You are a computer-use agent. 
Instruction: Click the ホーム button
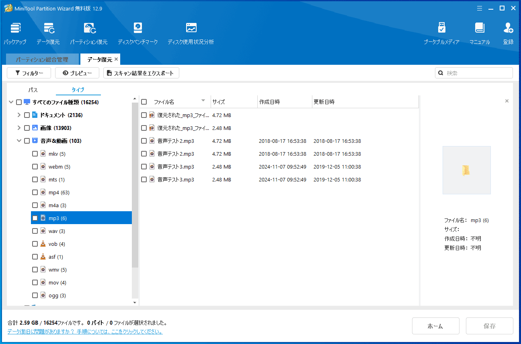(x=436, y=326)
